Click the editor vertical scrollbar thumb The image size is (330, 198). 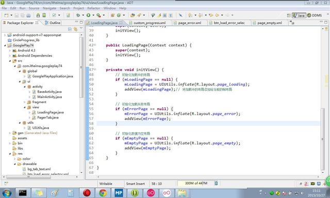coord(323,139)
